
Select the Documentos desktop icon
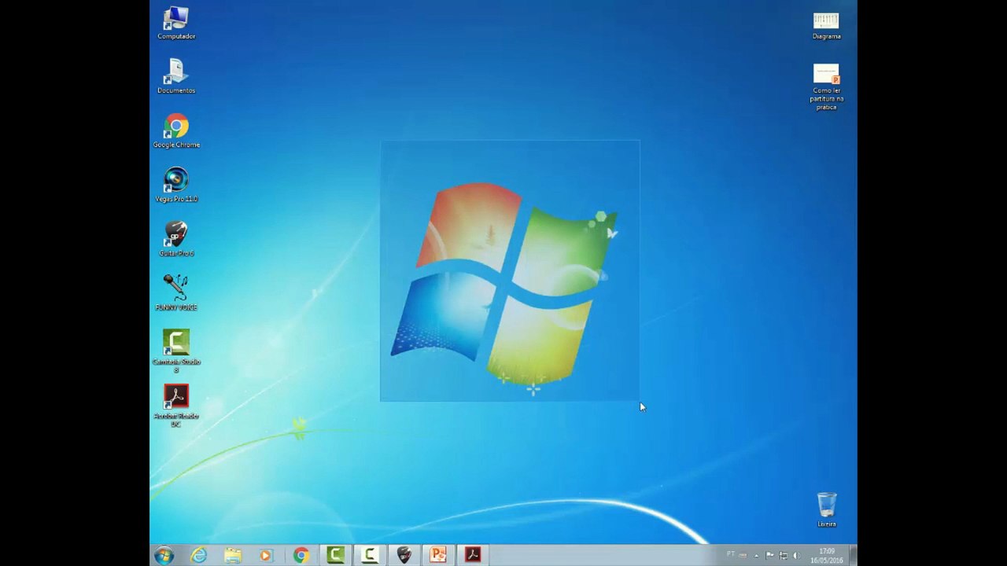click(176, 78)
